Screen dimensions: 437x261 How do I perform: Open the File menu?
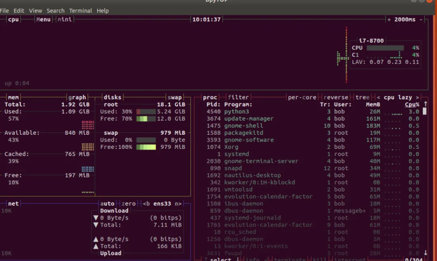tap(4, 11)
